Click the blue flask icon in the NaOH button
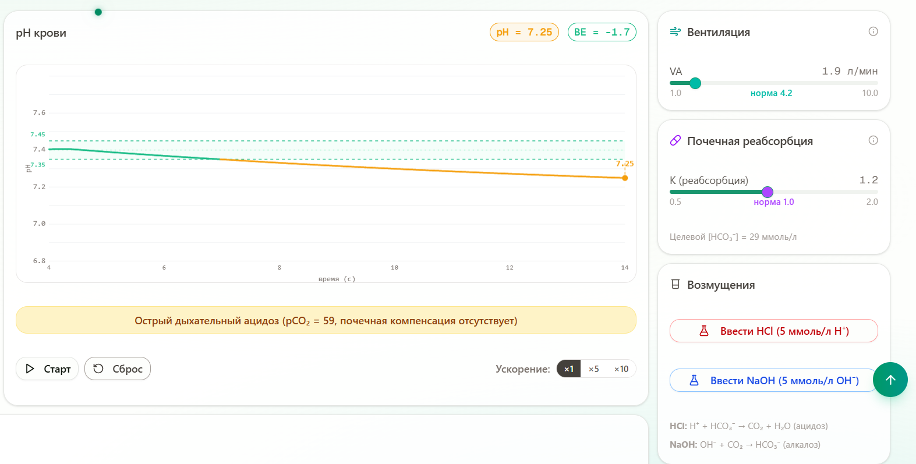Screen dimensions: 916x464 click(694, 380)
